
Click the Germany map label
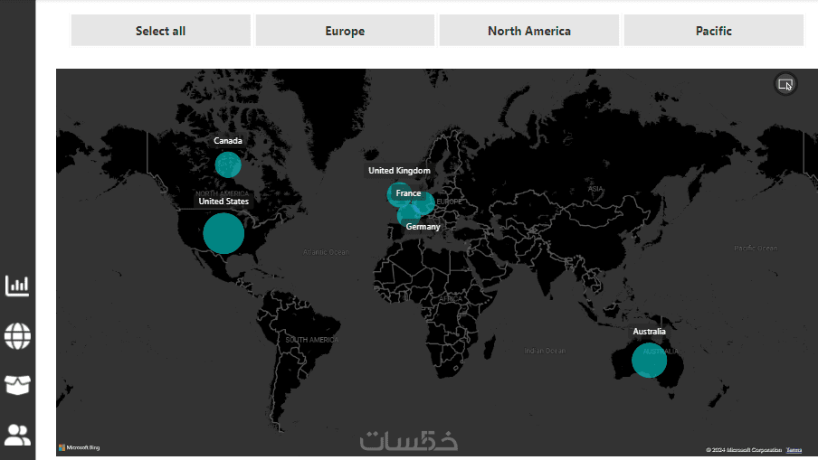(423, 227)
